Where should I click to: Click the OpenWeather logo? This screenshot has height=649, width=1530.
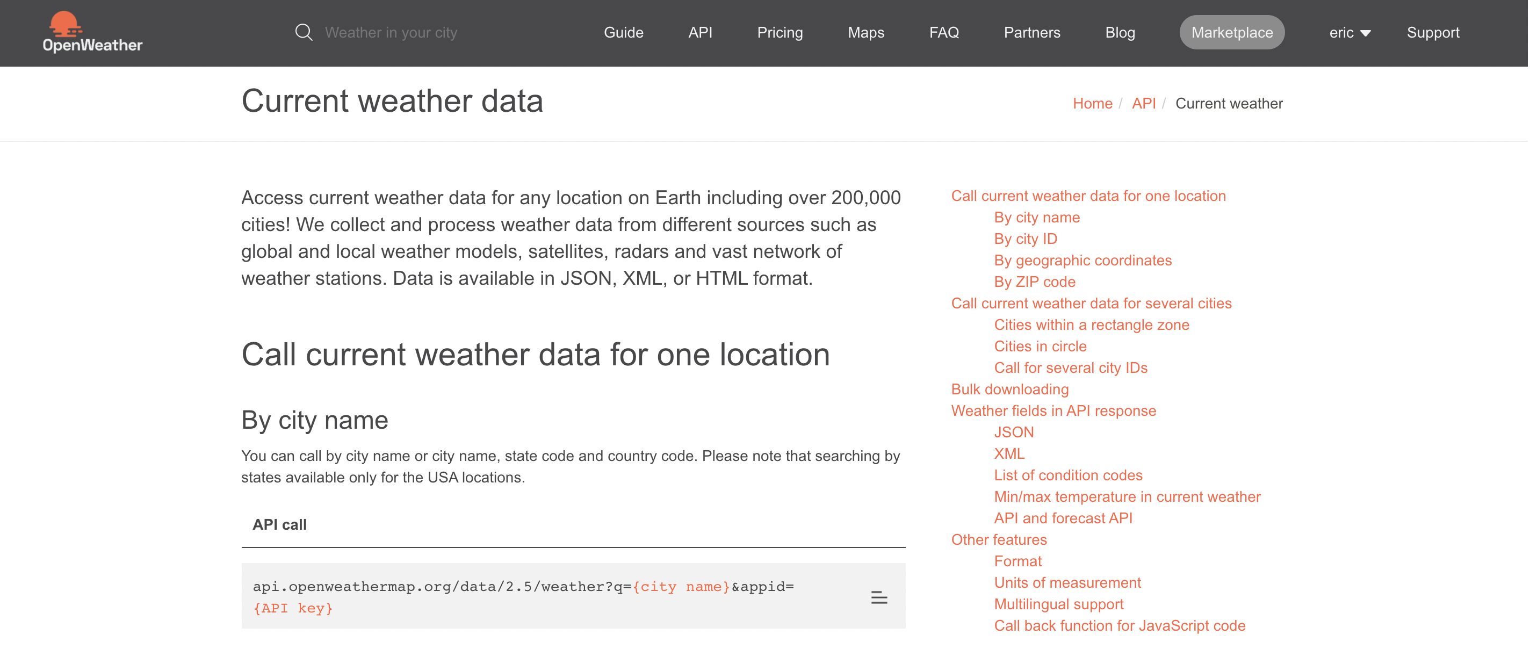[x=92, y=33]
